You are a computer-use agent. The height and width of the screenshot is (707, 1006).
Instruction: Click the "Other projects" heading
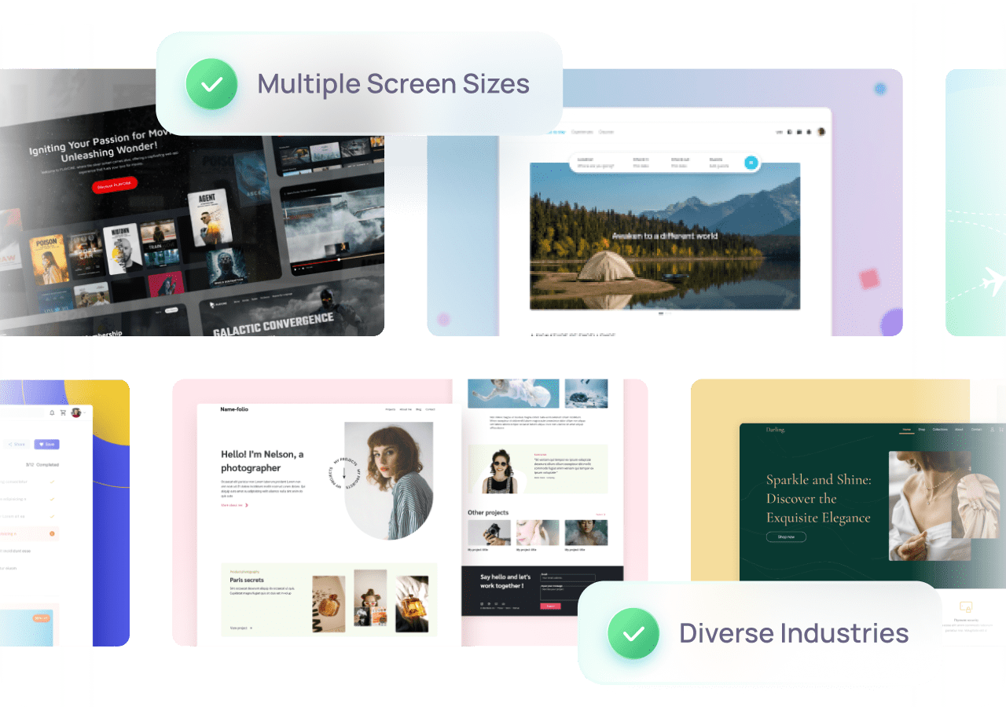(488, 512)
